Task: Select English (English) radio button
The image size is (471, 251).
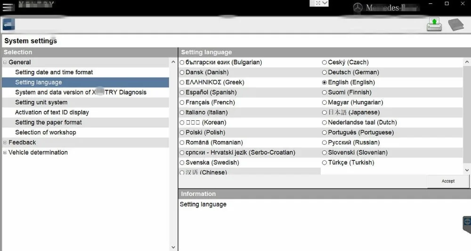Action: tap(325, 82)
